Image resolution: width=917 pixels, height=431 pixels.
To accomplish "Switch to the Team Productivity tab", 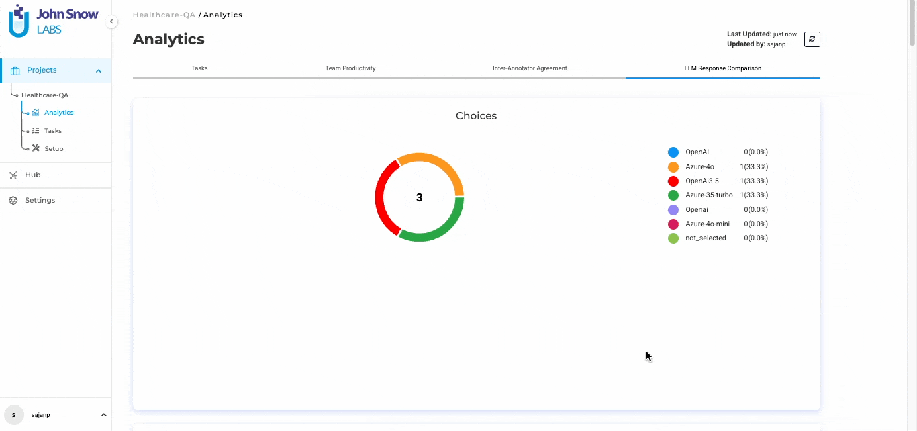I will 350,68.
